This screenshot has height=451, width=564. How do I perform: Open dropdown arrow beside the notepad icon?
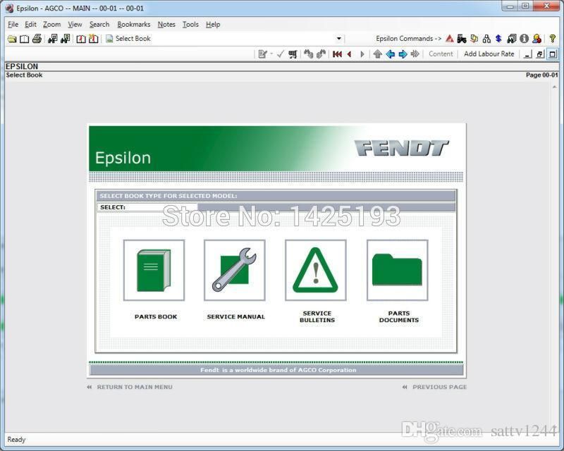[x=271, y=54]
